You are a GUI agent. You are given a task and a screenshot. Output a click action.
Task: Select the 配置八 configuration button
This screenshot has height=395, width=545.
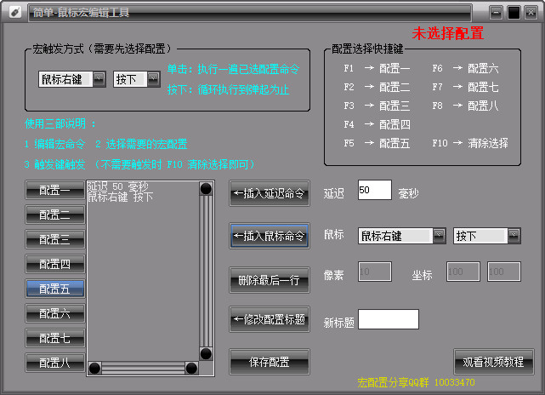click(x=55, y=363)
